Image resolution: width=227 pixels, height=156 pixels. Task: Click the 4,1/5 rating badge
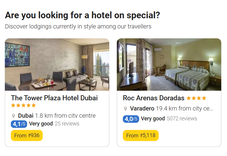19,124
